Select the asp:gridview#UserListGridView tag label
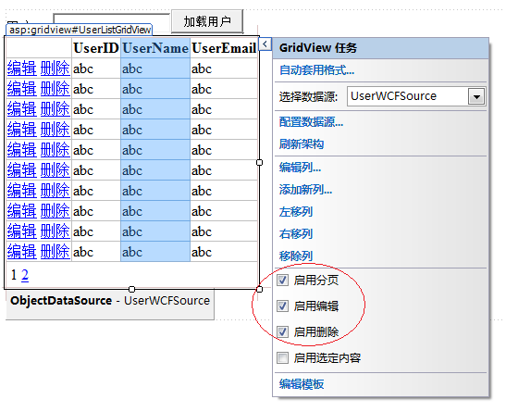 coord(79,30)
